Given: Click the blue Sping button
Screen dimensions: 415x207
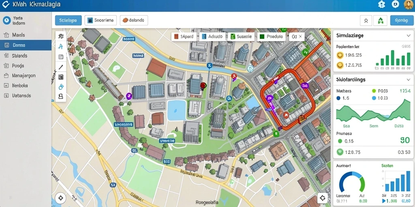Looking at the screenshot, I should [402, 21].
